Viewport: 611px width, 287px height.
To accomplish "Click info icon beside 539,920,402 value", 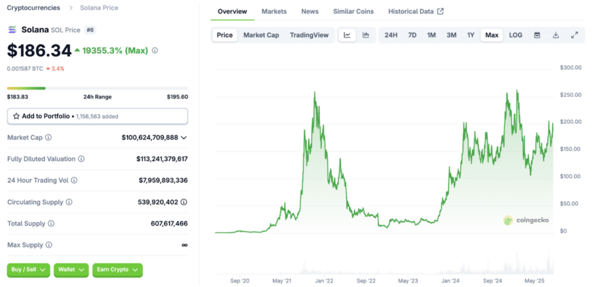I will pyautogui.click(x=184, y=202).
